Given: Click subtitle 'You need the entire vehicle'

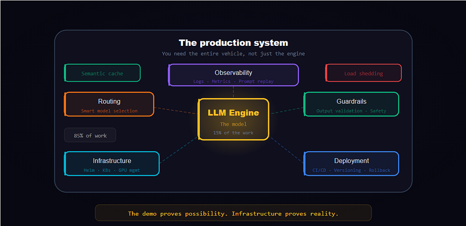Looking at the screenshot, I should (x=233, y=54).
